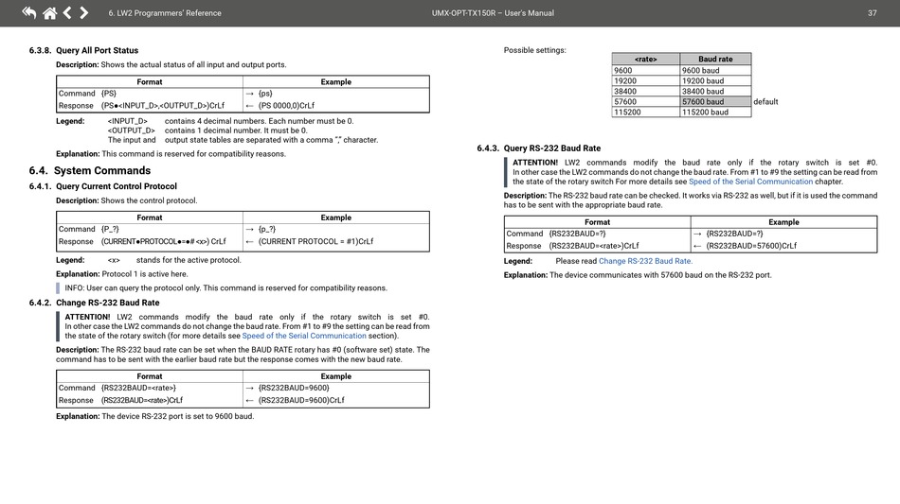Select the '6.4. System Commands' heading
Image resolution: width=900 pixels, height=504 pixels.
pos(90,170)
